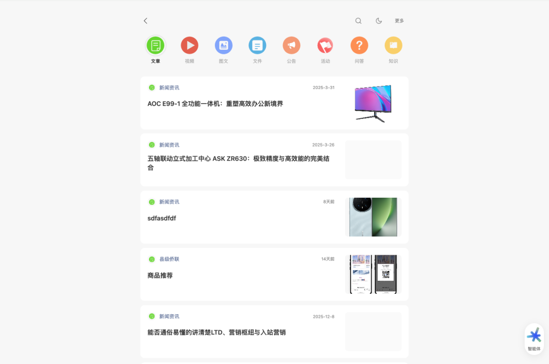549x364 pixels.
Task: Click the phone thumbnail on the sdfasfdfdf article
Action: pyautogui.click(x=373, y=217)
